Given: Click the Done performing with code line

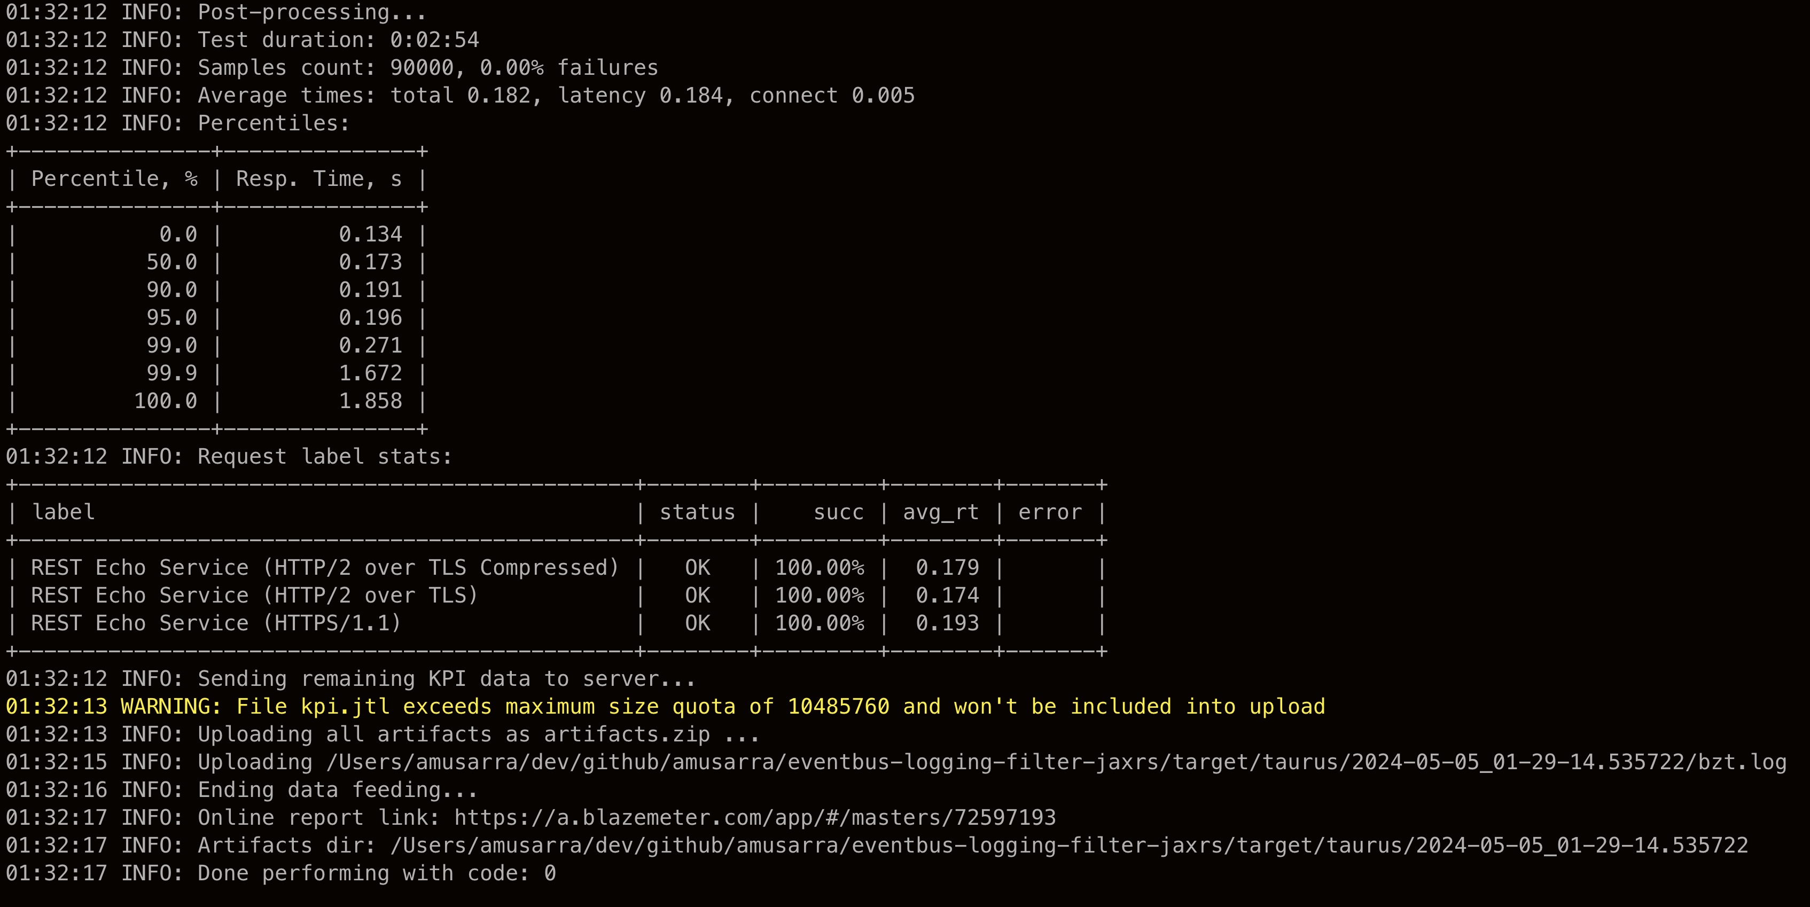Looking at the screenshot, I should click(x=376, y=873).
